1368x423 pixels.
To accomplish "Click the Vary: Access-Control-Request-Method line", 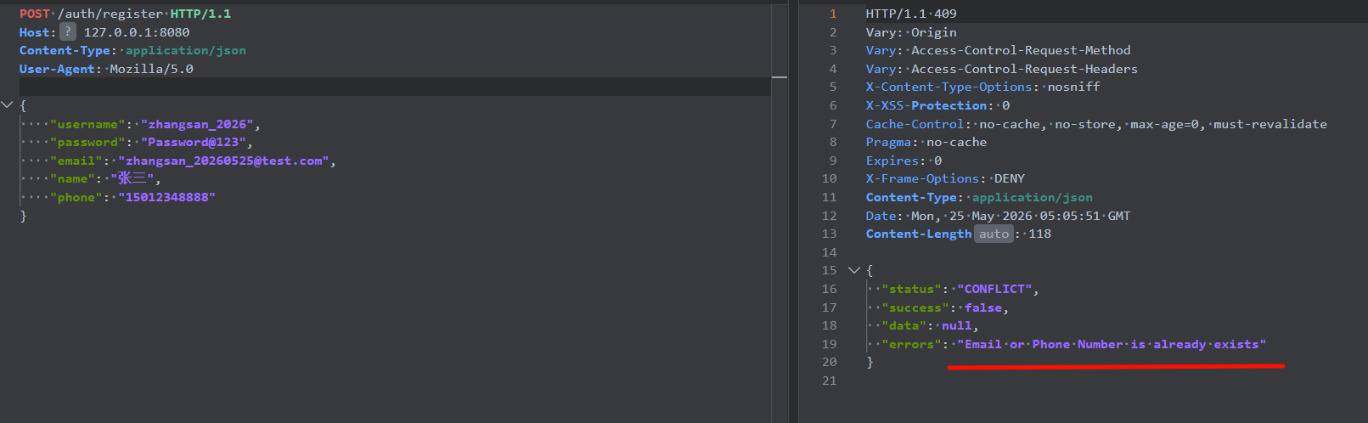I will 999,50.
